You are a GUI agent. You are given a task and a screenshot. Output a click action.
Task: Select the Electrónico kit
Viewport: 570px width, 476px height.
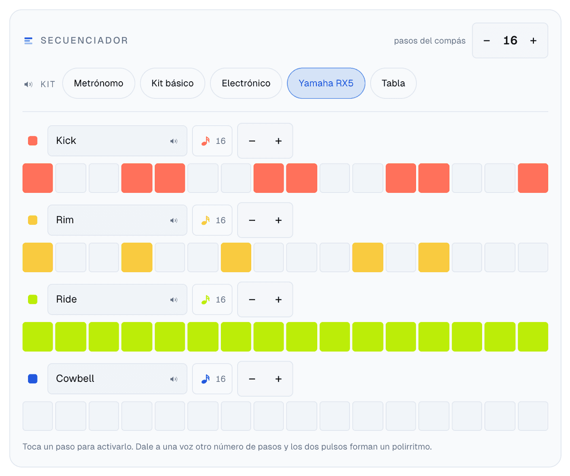point(246,84)
